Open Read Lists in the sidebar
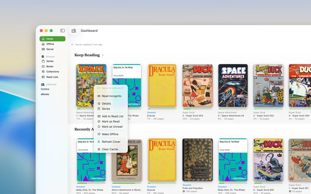This screenshot has width=311, height=194. [x=52, y=77]
